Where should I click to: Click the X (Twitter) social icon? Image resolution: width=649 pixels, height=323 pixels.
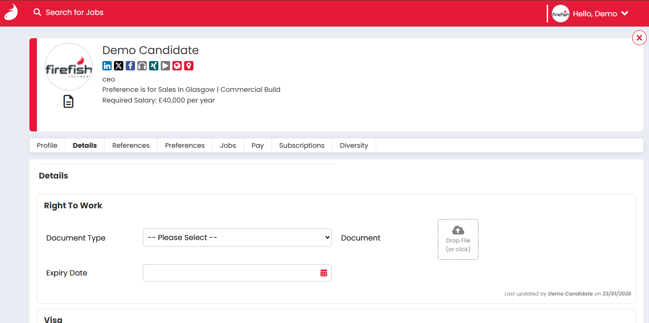pos(119,66)
